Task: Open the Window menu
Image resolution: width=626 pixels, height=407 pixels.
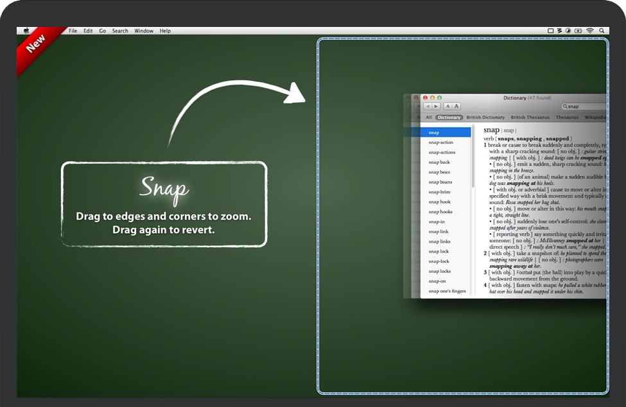Action: (144, 31)
